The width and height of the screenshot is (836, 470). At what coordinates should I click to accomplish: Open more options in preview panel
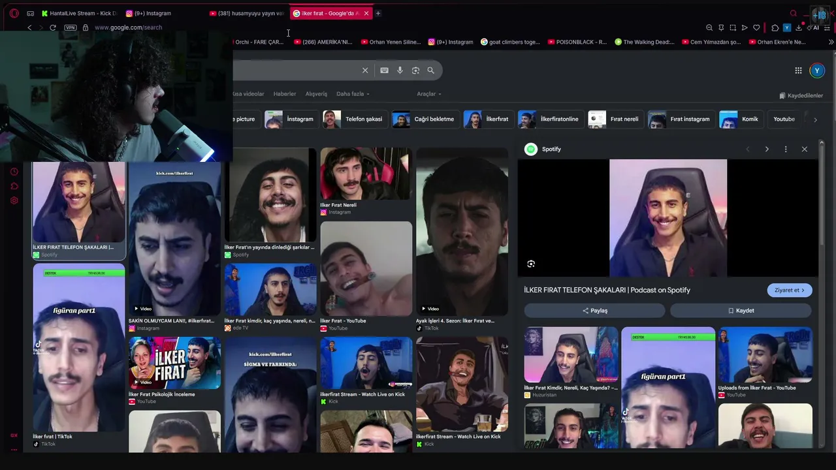pyautogui.click(x=786, y=149)
